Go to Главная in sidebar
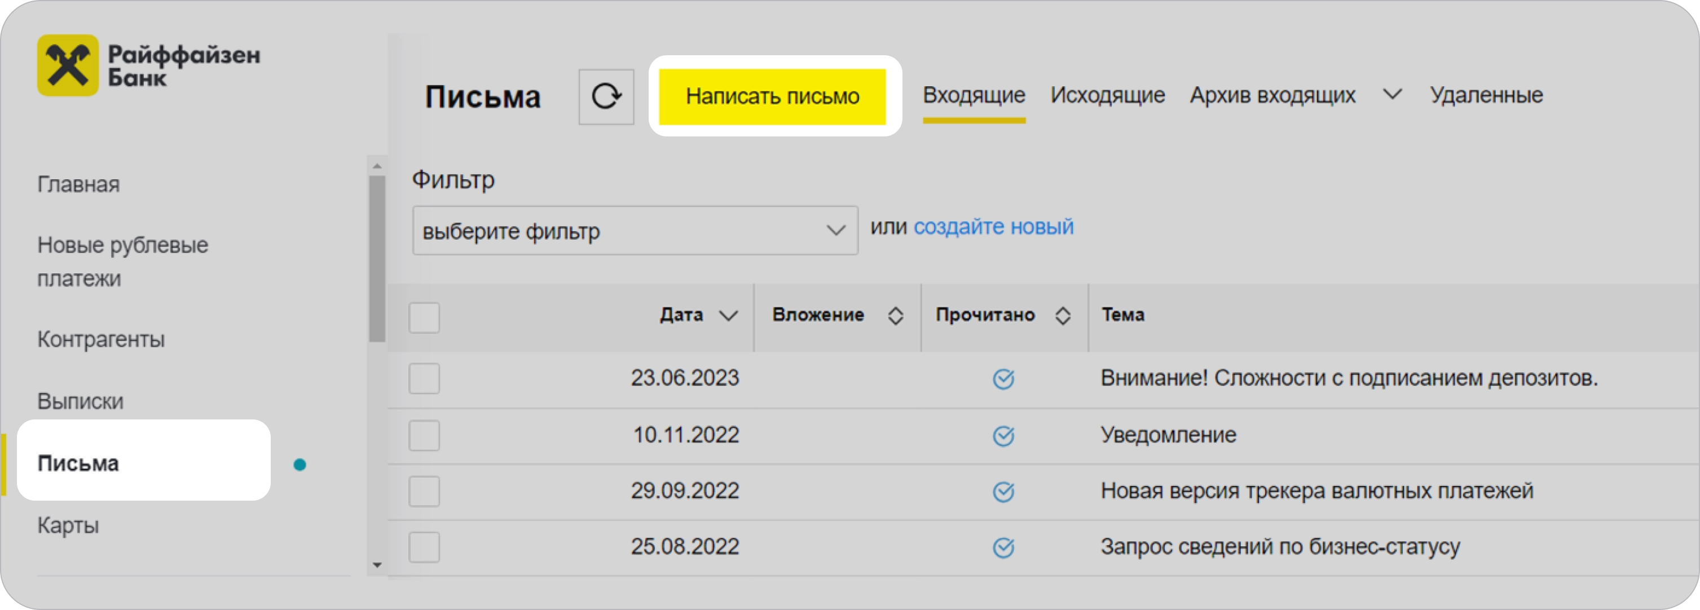The width and height of the screenshot is (1700, 610). [x=78, y=184]
